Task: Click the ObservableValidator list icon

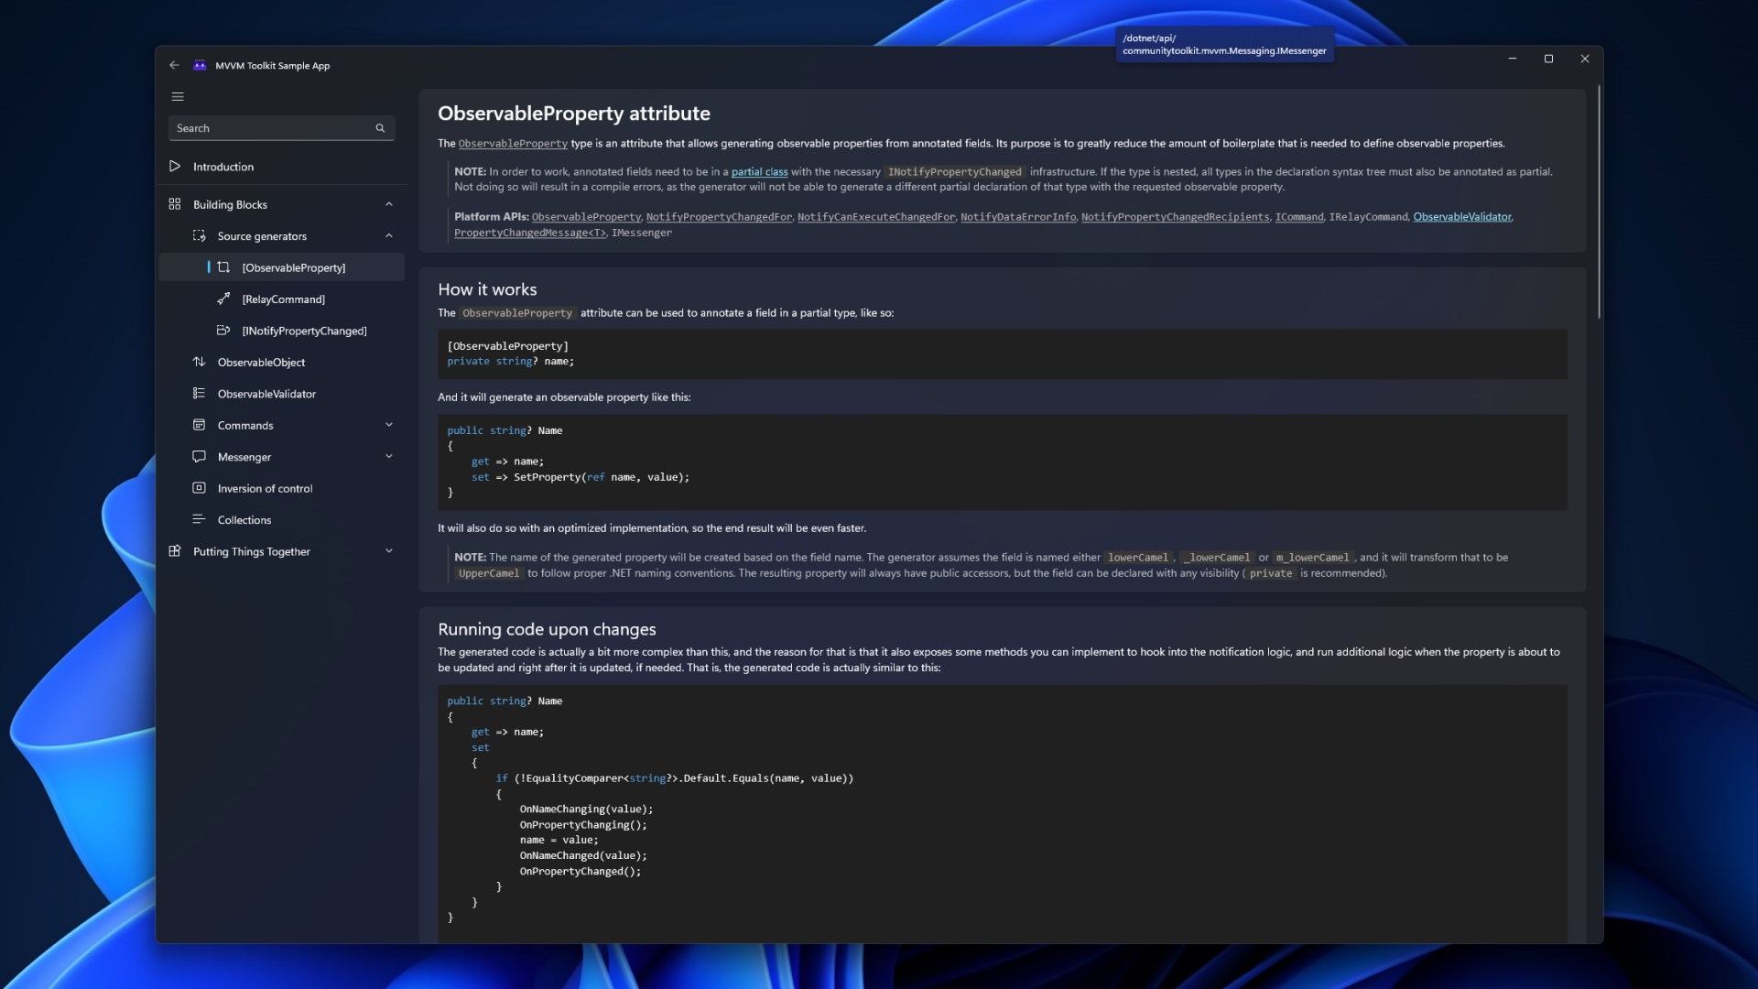Action: 199,394
